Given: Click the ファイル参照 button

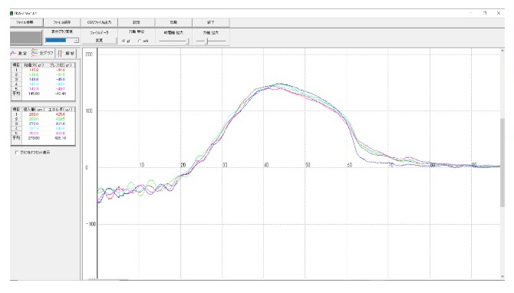Looking at the screenshot, I should coord(26,22).
